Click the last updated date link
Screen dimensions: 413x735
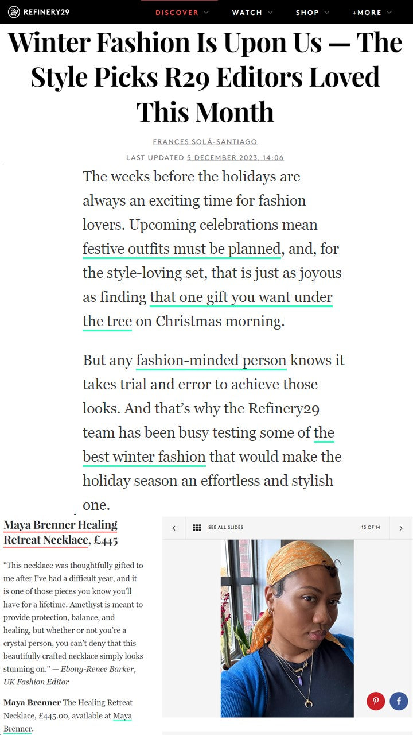pyautogui.click(x=235, y=158)
